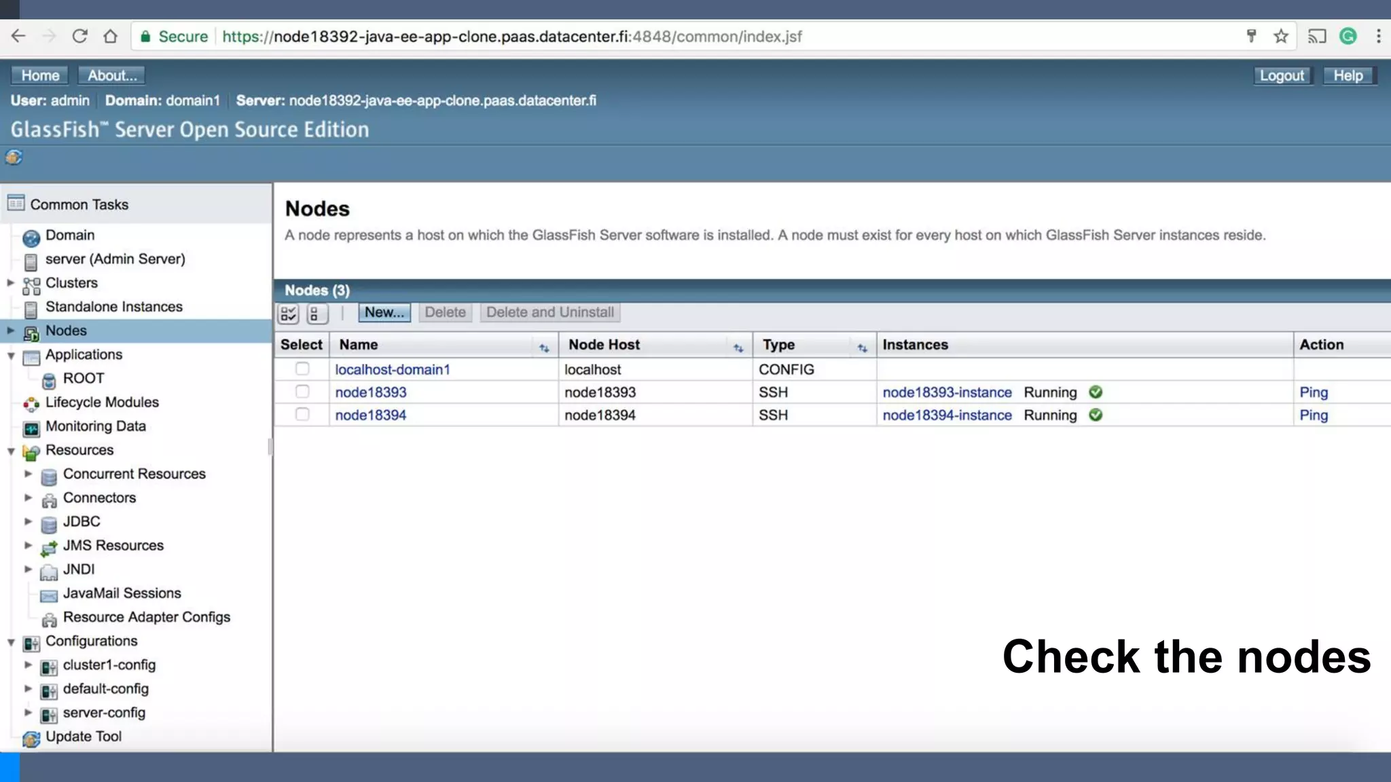Go back in browser history
The height and width of the screenshot is (782, 1391).
18,36
